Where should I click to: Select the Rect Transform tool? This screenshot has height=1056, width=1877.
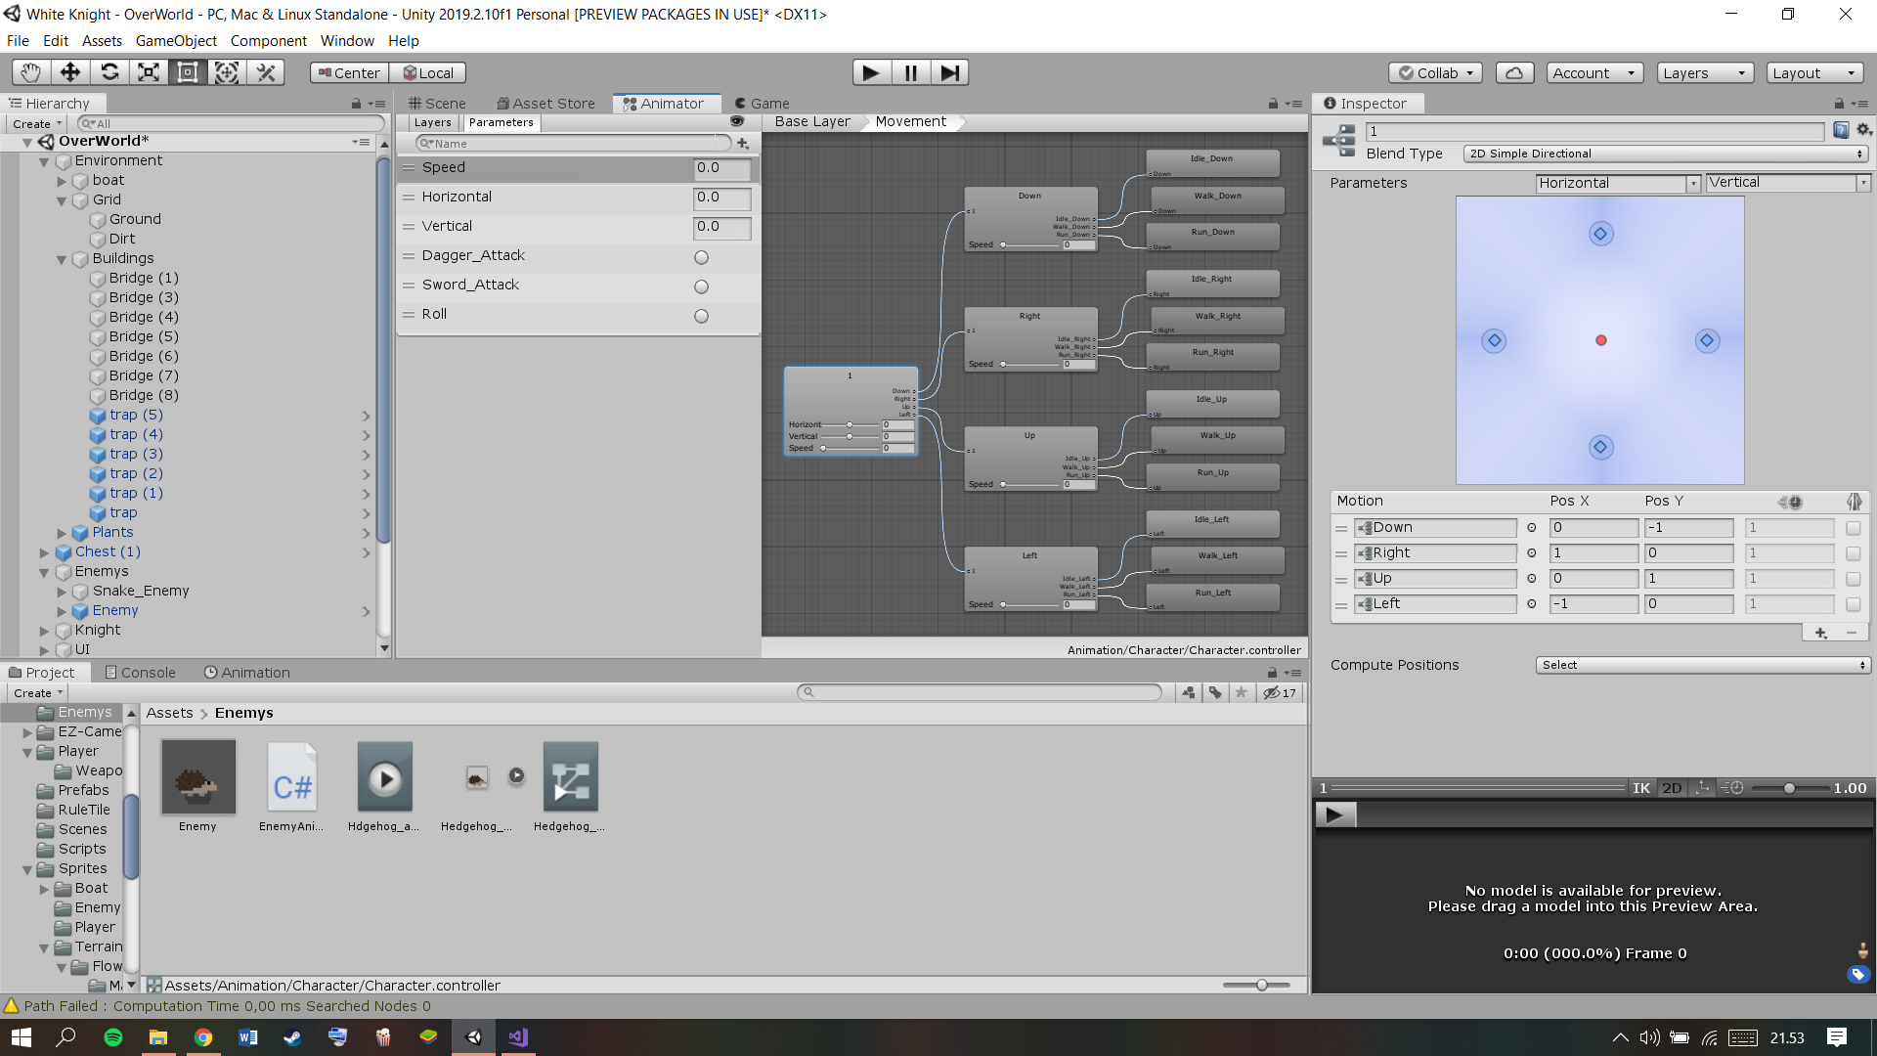(188, 72)
